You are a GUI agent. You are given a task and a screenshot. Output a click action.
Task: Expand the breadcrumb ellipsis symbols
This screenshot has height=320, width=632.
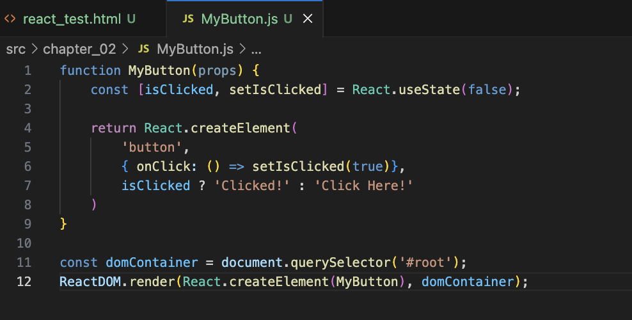(x=257, y=50)
